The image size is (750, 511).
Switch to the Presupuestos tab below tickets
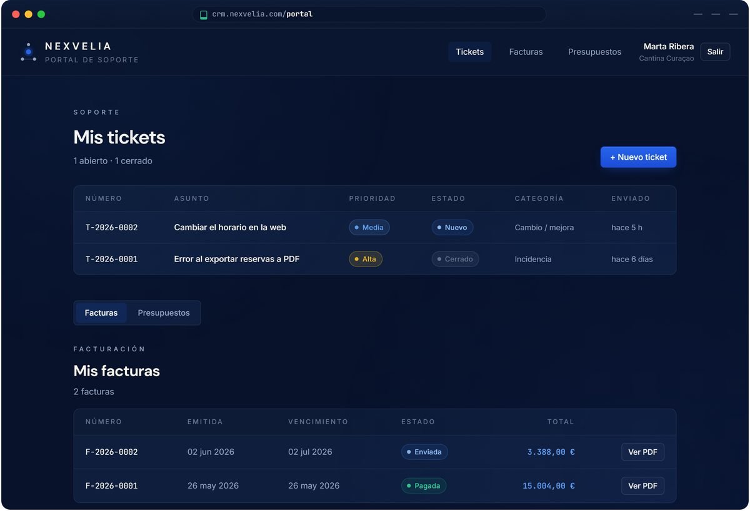point(164,313)
